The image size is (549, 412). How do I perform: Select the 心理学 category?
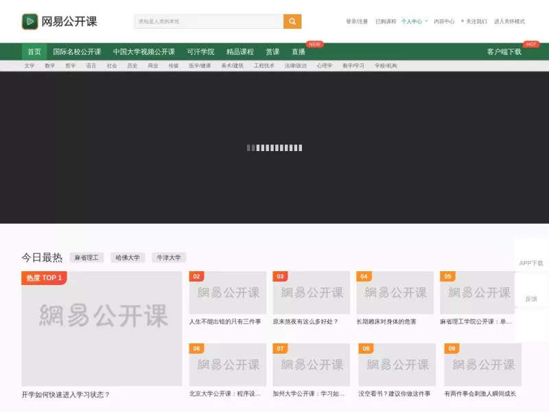click(325, 66)
